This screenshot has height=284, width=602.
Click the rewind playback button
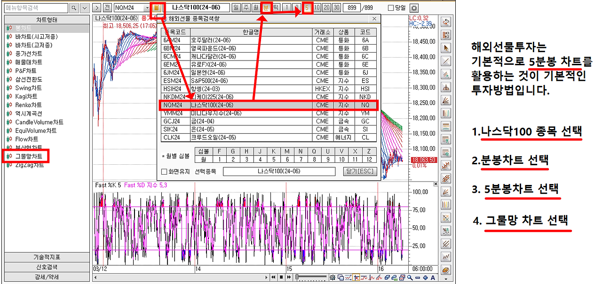[273, 277]
